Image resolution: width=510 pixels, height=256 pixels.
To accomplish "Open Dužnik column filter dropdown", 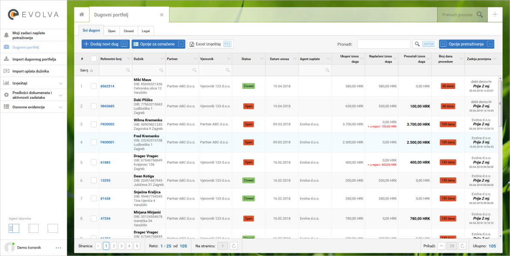I will coord(162,59).
